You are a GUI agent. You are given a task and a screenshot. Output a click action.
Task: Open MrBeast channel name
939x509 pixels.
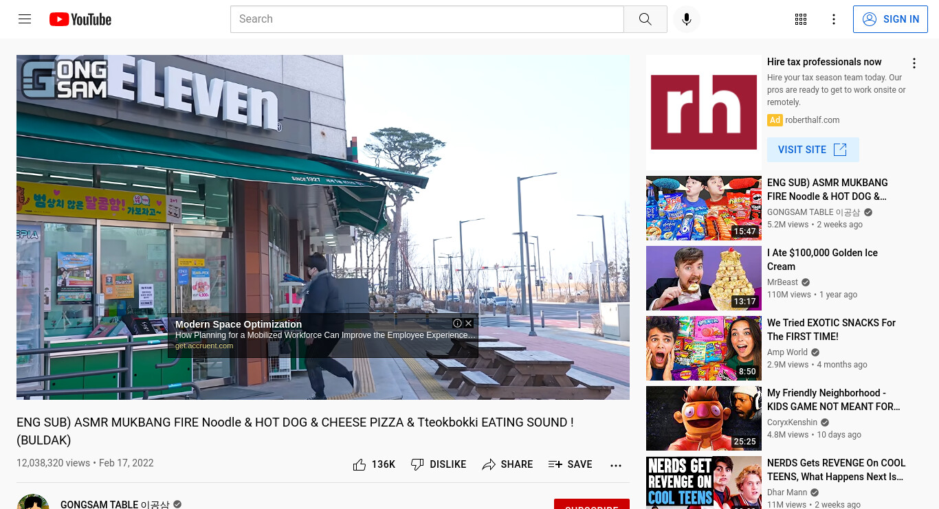pos(783,282)
